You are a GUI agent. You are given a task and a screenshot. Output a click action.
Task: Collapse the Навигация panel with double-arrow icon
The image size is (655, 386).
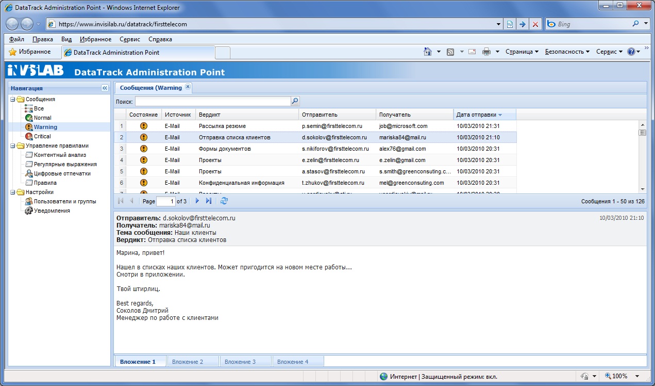pyautogui.click(x=105, y=88)
